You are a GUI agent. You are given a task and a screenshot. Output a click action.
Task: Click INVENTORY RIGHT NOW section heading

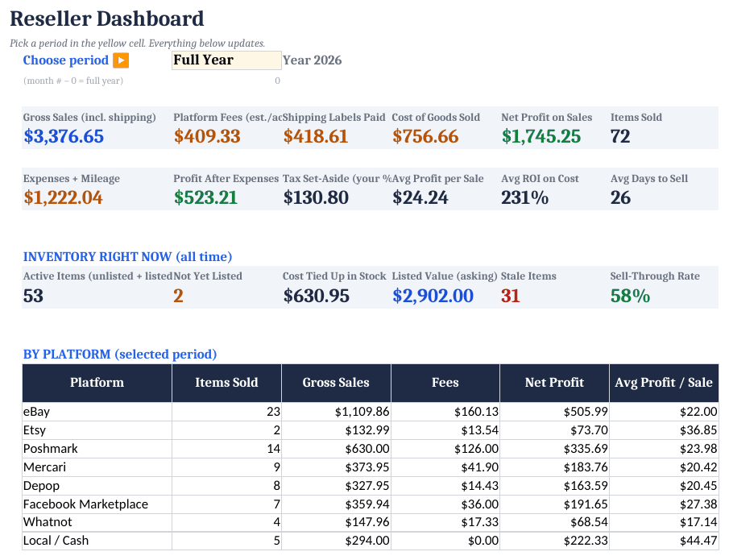point(127,257)
